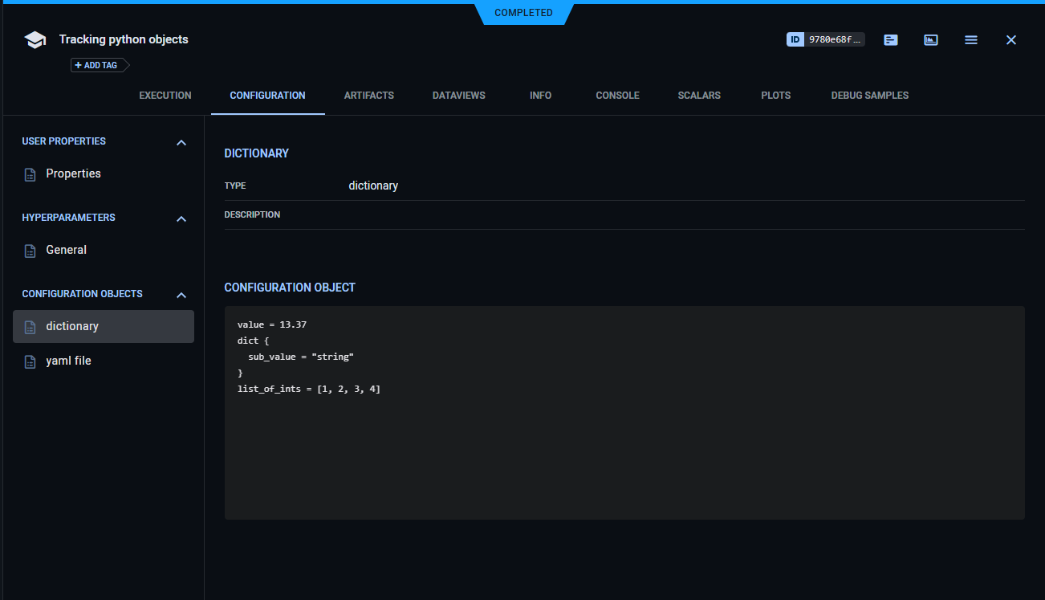Open the experiment description note icon
This screenshot has width=1045, height=600.
(x=890, y=39)
